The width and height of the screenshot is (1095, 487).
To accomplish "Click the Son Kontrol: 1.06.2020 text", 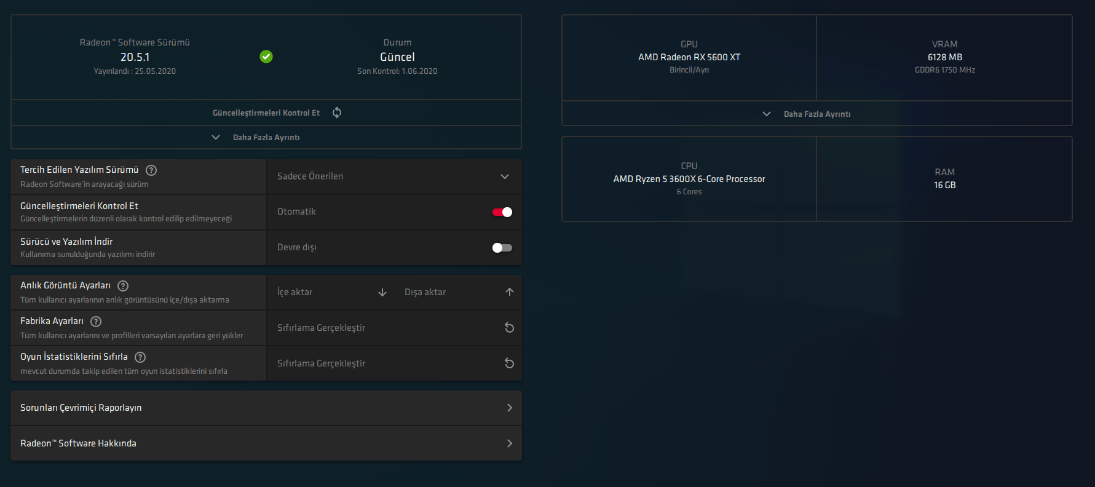I will coord(397,71).
